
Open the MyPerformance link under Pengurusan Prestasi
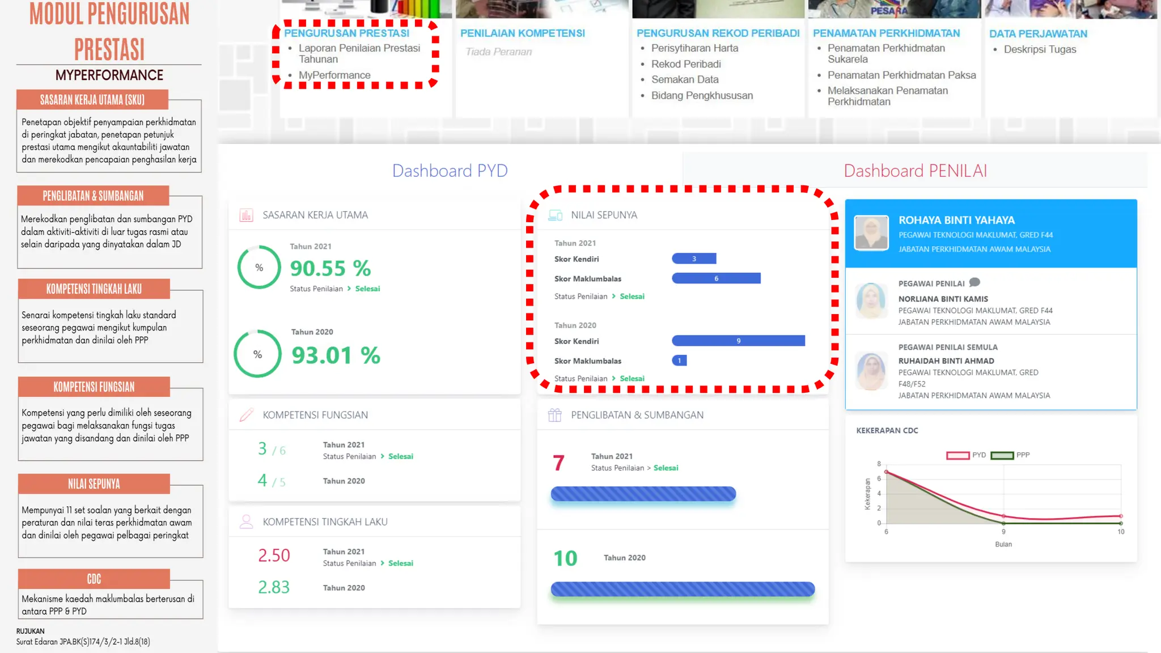pos(334,75)
